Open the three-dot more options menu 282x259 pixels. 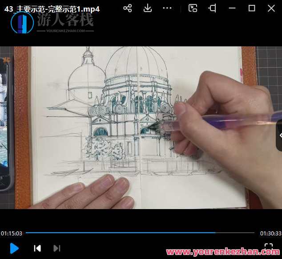(167, 8)
